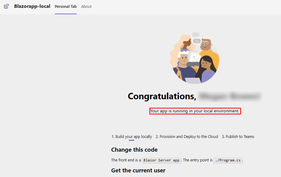Go to the Publish to Teams step

coord(238,137)
